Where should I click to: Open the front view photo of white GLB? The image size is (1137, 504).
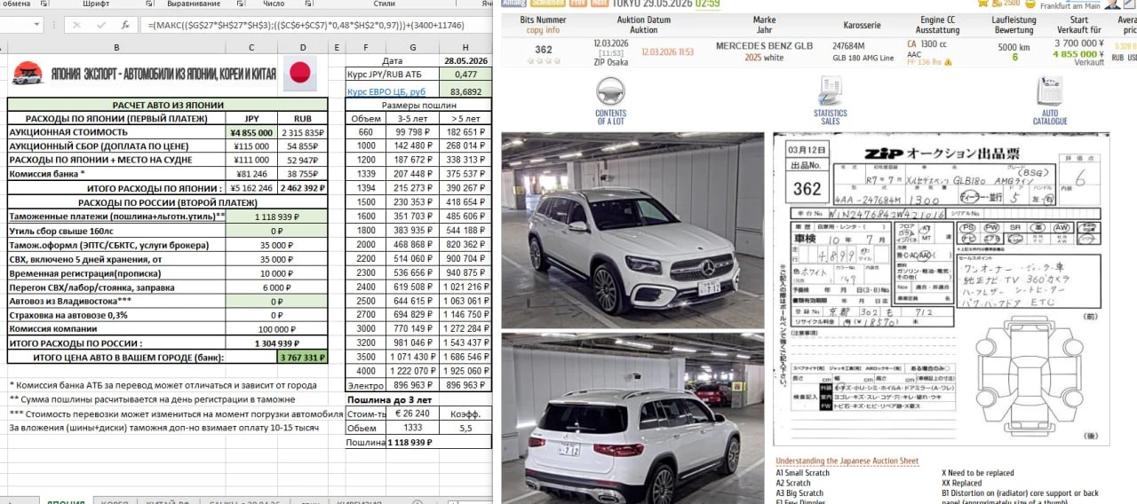632,231
